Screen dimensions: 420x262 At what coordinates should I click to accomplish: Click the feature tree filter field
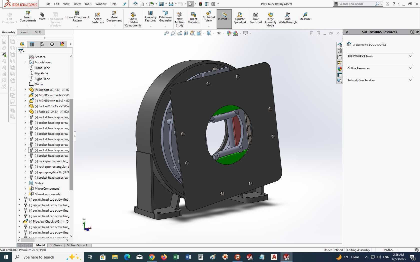[48, 51]
